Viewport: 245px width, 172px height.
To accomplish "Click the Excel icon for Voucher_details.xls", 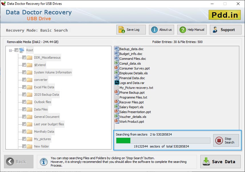I will pos(117,116).
